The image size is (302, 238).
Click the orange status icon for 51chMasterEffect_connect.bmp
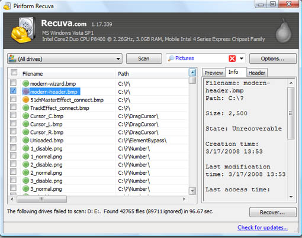25,100
